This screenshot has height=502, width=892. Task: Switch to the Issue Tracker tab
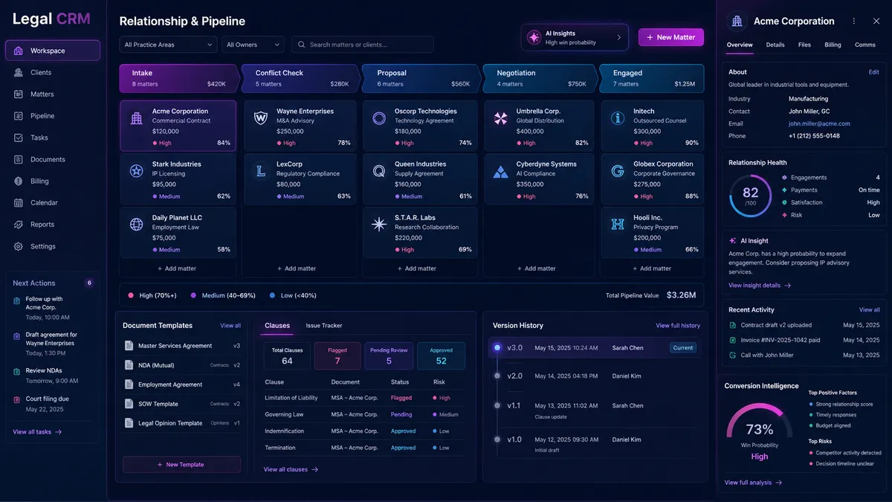tap(324, 326)
